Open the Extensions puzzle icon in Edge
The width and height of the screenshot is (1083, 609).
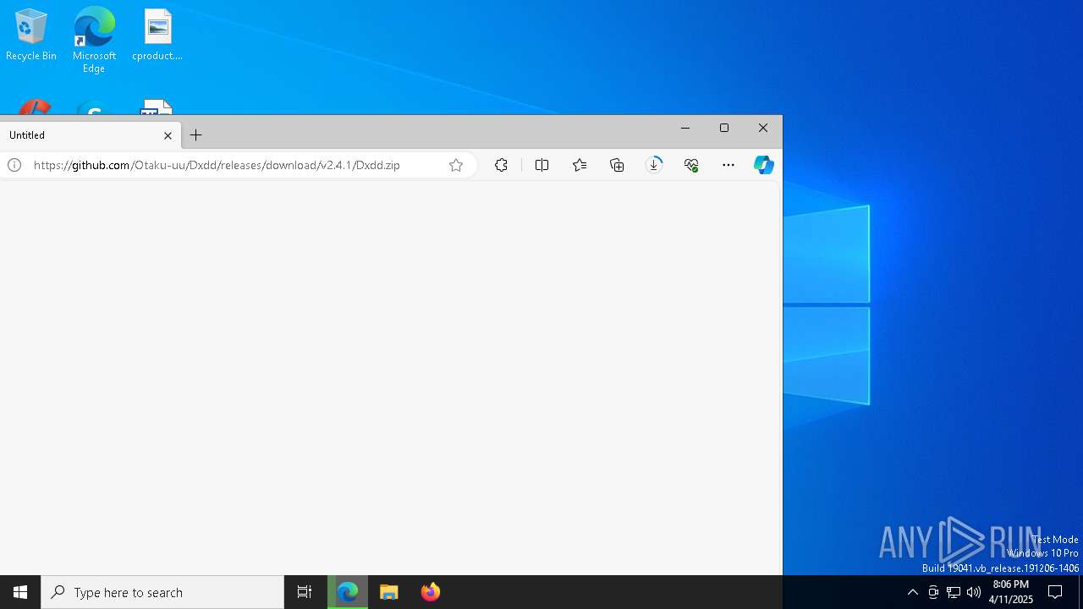502,165
